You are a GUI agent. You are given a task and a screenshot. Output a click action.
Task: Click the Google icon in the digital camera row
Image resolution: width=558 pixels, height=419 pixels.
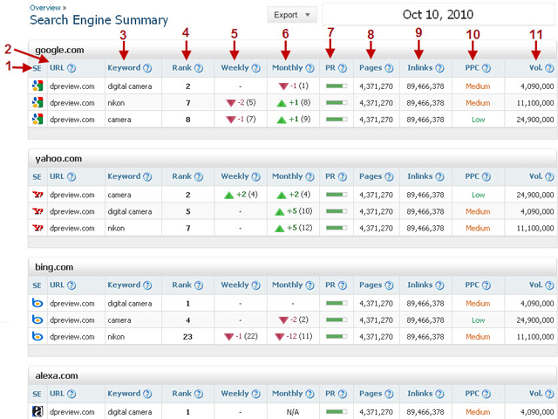click(x=37, y=86)
